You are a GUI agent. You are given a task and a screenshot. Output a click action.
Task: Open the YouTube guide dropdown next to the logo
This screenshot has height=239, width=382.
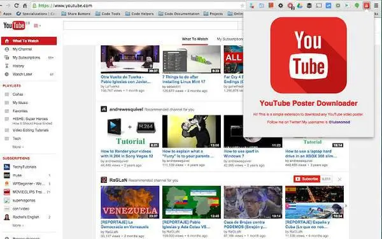click(x=37, y=25)
